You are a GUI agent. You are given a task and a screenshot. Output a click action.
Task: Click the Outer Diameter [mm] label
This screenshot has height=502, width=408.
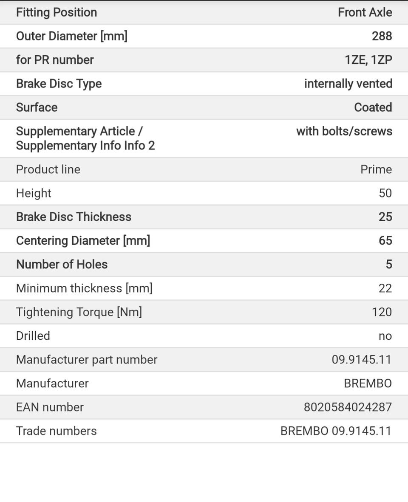point(71,36)
